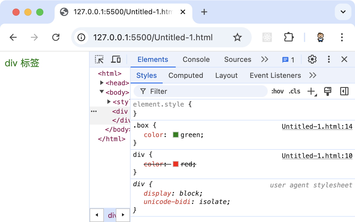The image size is (355, 222).
Task: Open the new style rule plus icon
Action: (311, 91)
